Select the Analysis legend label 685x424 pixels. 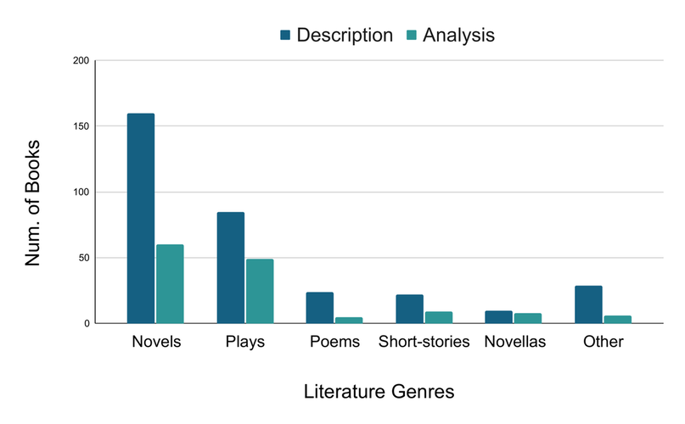pos(458,36)
